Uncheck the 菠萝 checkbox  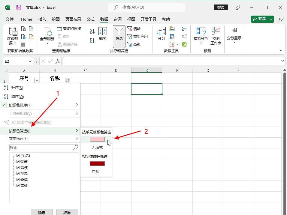point(18,162)
